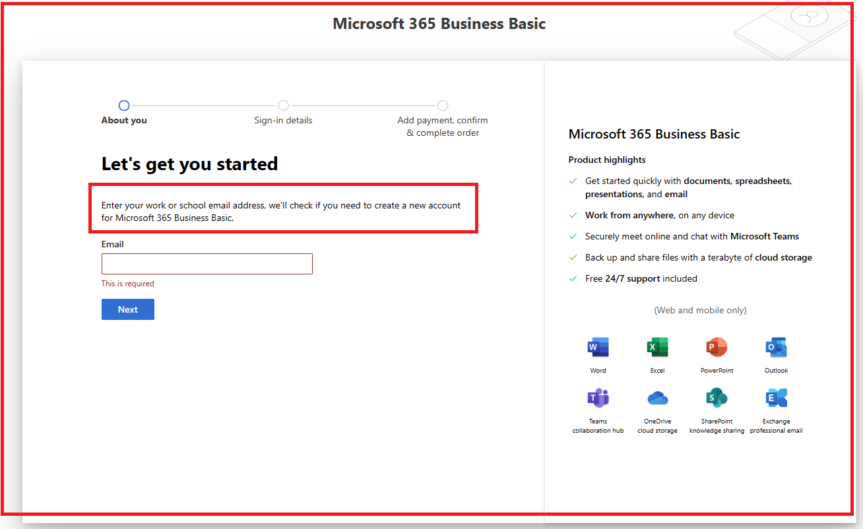Open the Outlook app icon
This screenshot has height=529, width=863.
[776, 346]
